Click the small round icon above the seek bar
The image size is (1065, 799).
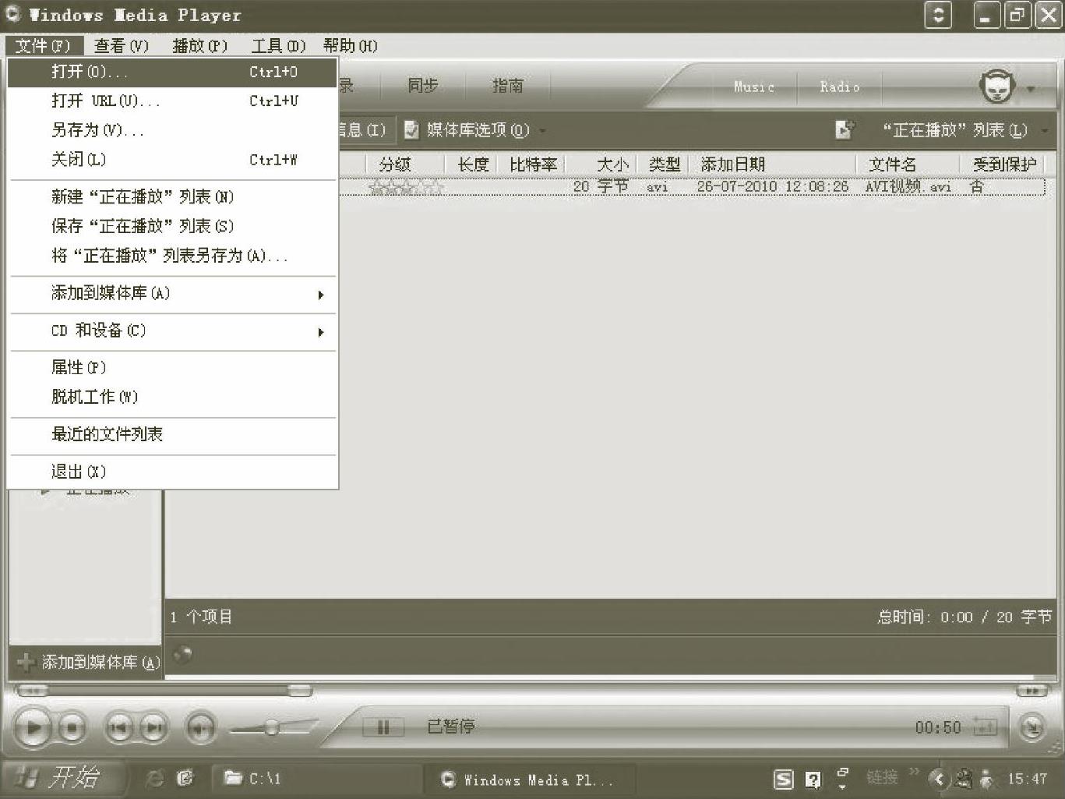coord(183,655)
